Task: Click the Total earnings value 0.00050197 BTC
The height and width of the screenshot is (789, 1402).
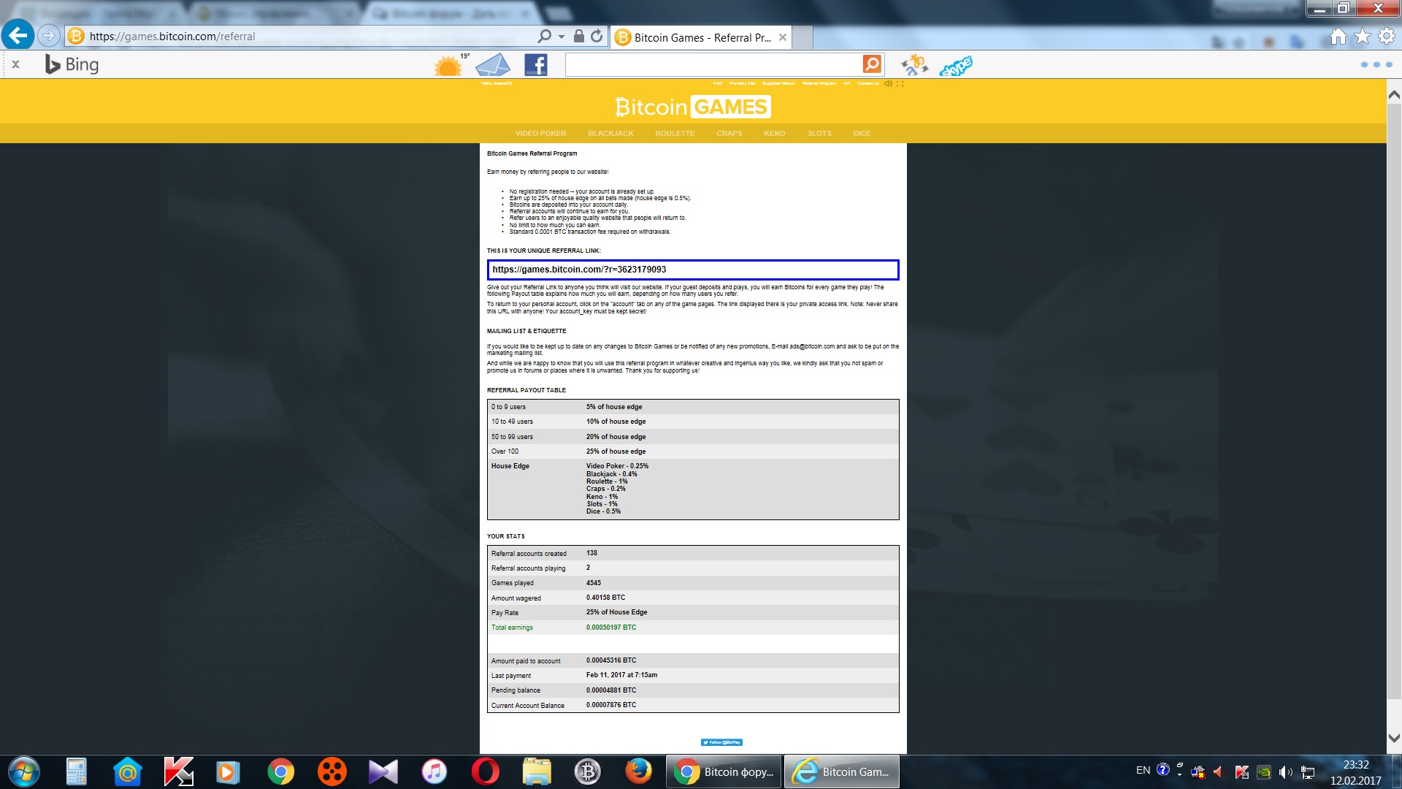Action: [610, 628]
